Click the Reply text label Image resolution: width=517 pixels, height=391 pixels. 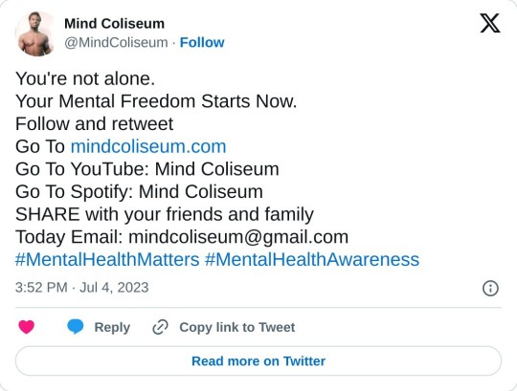pyautogui.click(x=112, y=327)
